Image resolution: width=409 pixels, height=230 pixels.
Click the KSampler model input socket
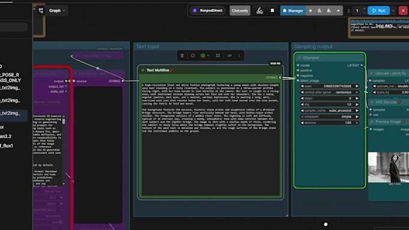point(298,65)
